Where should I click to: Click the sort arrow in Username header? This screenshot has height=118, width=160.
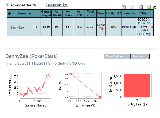(9, 13)
